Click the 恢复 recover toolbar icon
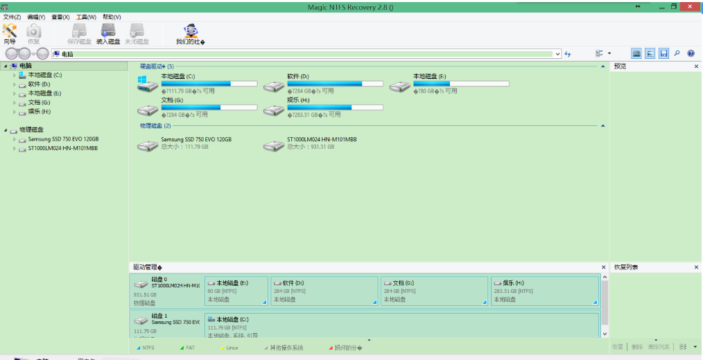 34,34
